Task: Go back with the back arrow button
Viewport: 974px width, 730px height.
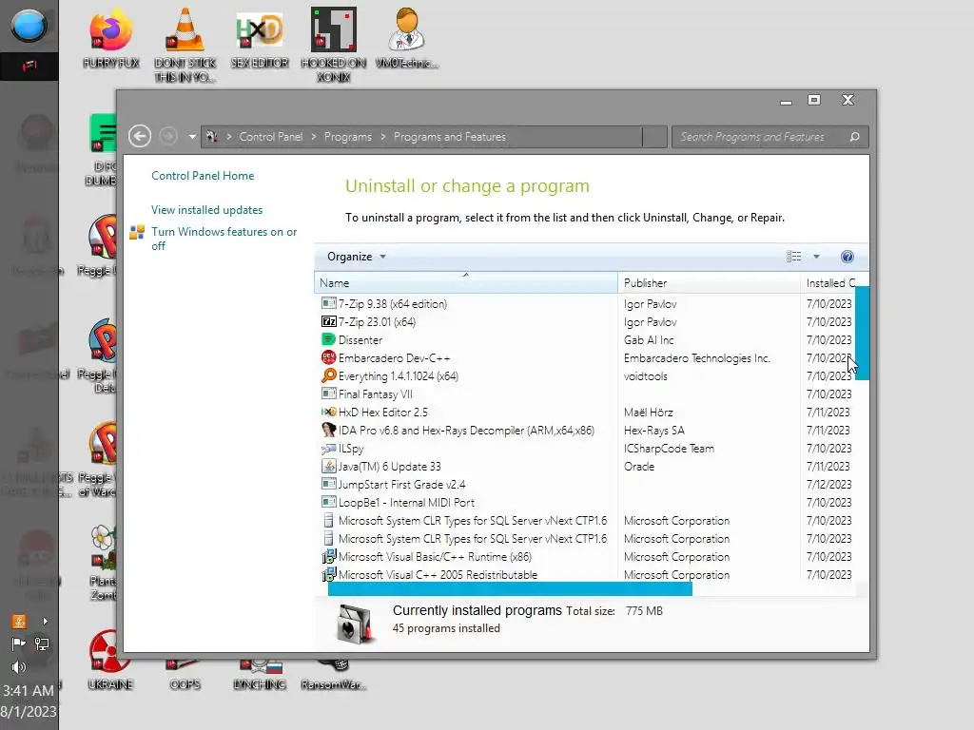Action: [140, 136]
